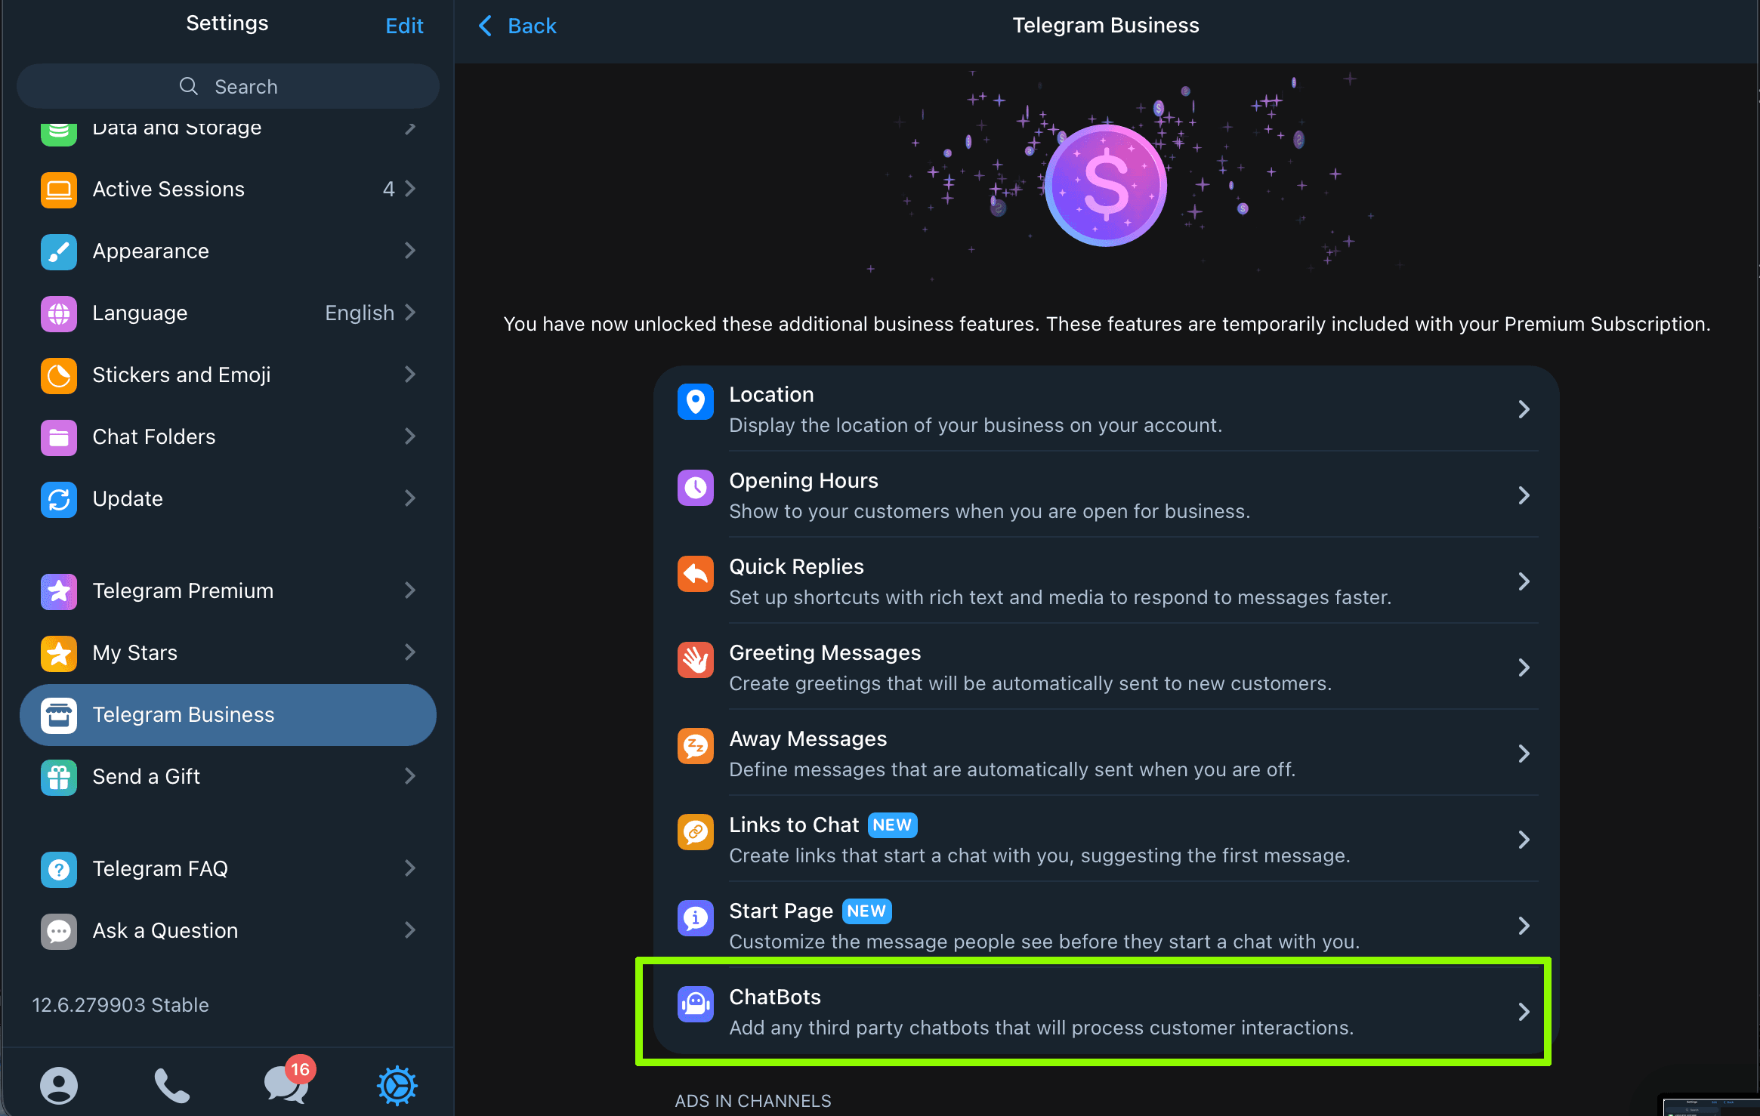The image size is (1760, 1116).
Task: Click the Active Sessions count 4
Action: (x=388, y=189)
